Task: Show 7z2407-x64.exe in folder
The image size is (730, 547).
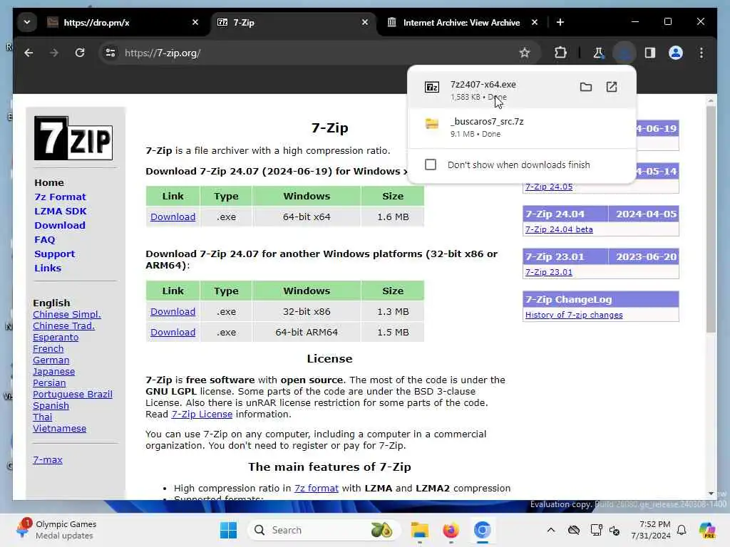Action: (586, 87)
